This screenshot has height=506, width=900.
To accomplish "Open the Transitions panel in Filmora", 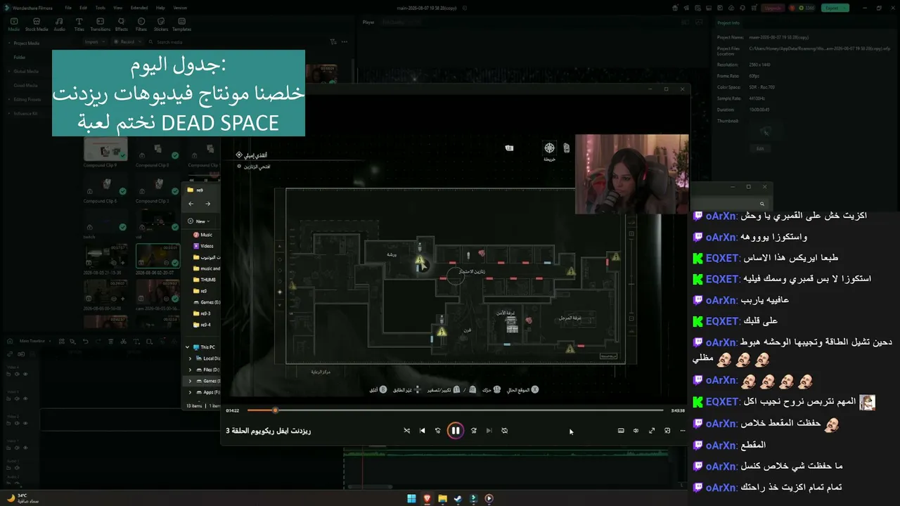I will (101, 25).
